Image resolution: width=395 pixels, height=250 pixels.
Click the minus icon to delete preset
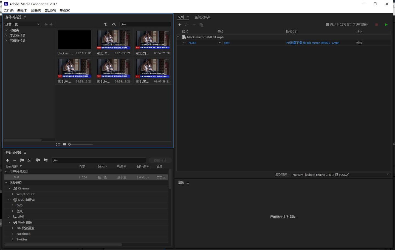pos(15,160)
